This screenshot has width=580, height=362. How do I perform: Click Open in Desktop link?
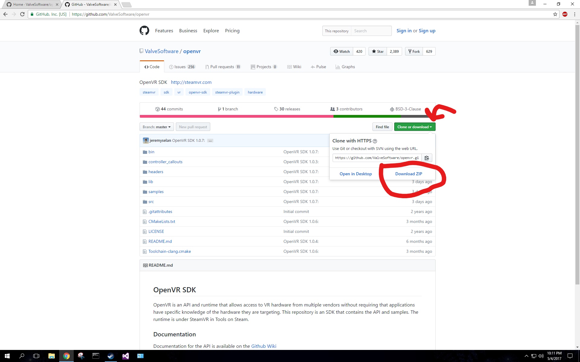356,174
